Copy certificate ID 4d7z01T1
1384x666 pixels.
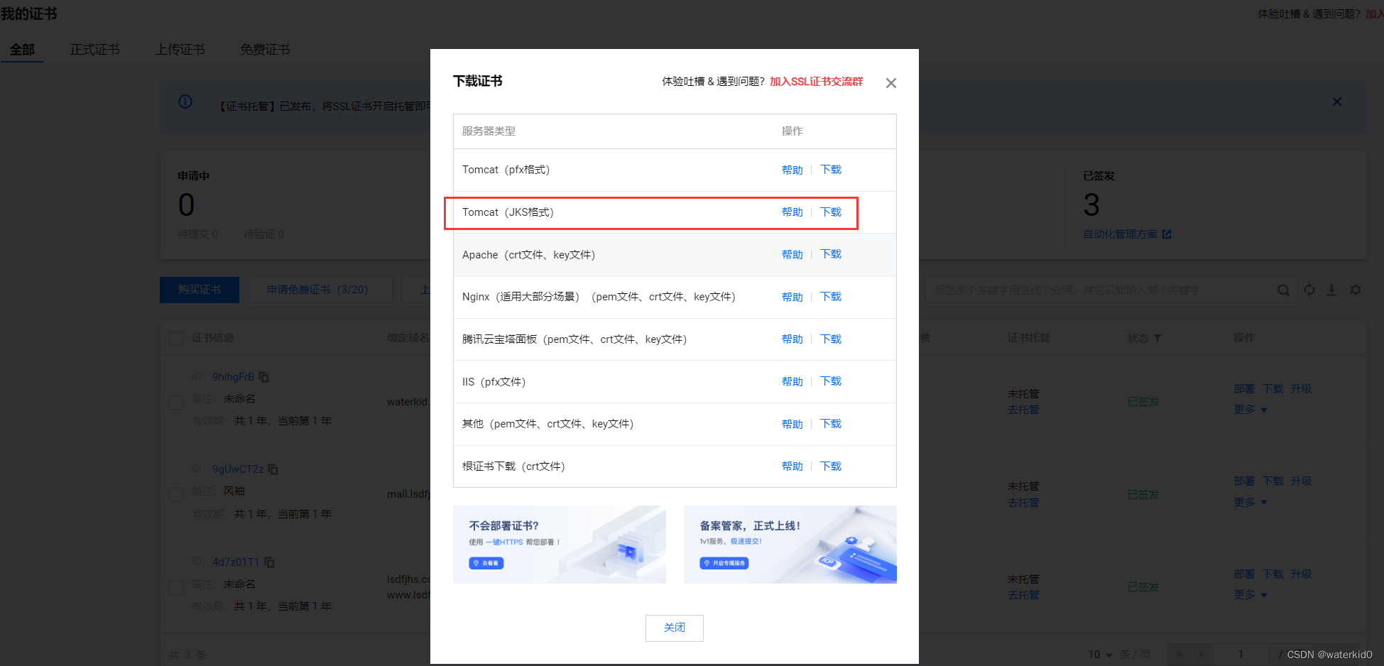click(x=269, y=562)
